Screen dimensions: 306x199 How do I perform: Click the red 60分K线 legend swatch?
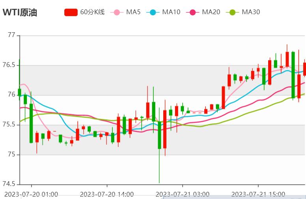point(71,12)
